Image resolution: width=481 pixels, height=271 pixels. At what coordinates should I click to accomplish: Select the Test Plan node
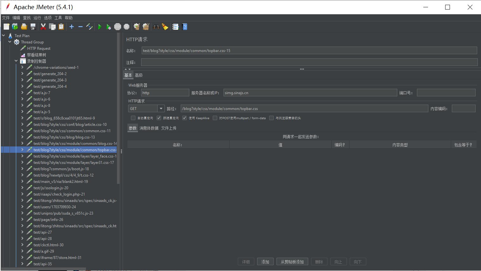(22, 36)
